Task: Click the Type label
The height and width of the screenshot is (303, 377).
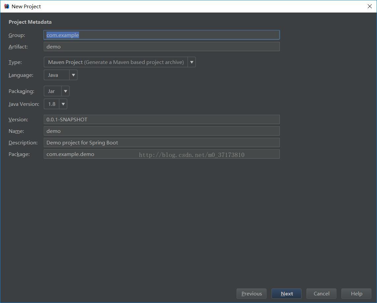Action: pyautogui.click(x=15, y=62)
